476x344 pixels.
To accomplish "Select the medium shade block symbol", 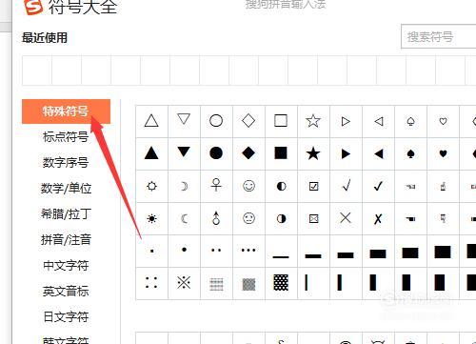I will tap(248, 285).
